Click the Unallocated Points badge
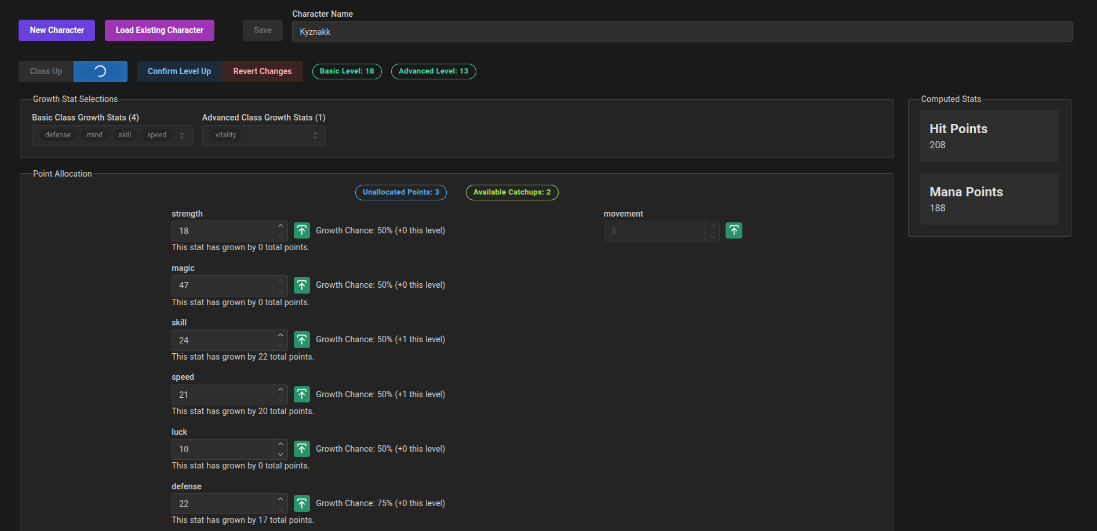The width and height of the screenshot is (1097, 531). [400, 192]
